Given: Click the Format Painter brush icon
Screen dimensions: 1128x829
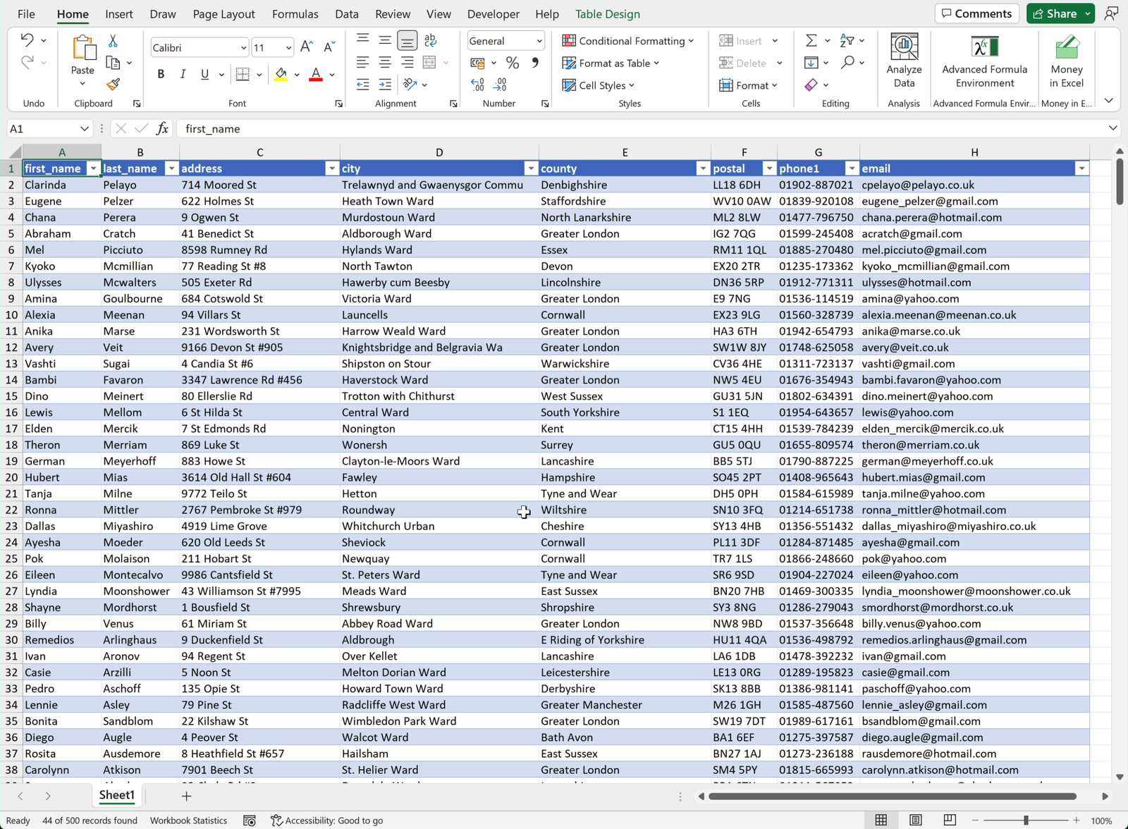Looking at the screenshot, I should point(113,85).
